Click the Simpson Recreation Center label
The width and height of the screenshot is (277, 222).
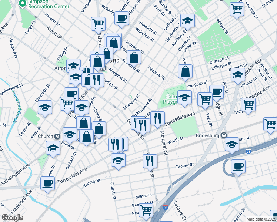pyautogui.click(x=49, y=4)
